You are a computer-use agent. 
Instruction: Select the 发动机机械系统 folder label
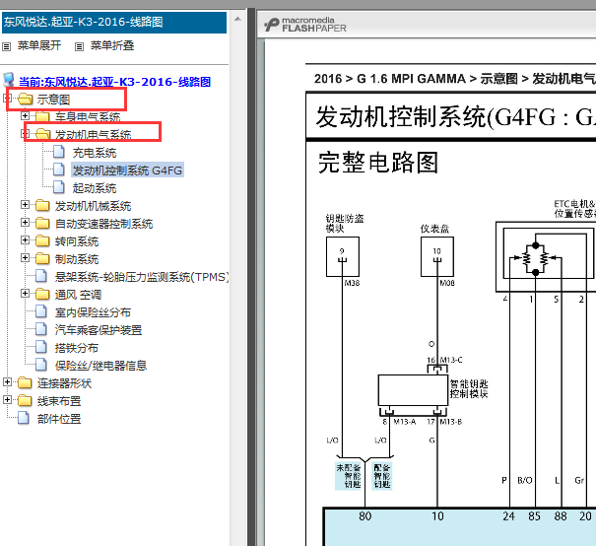94,206
